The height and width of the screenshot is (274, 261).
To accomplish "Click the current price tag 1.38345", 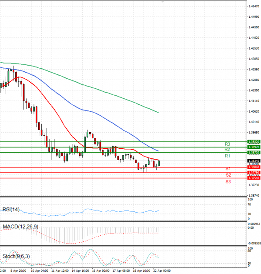I will (x=254, y=160).
